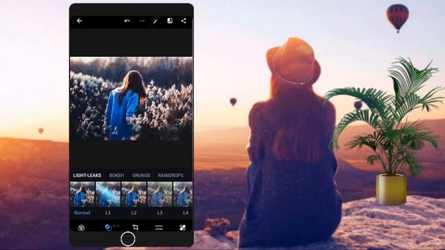Apply the L1 light leak thumbnail
The height and width of the screenshot is (250, 445).
click(x=108, y=194)
